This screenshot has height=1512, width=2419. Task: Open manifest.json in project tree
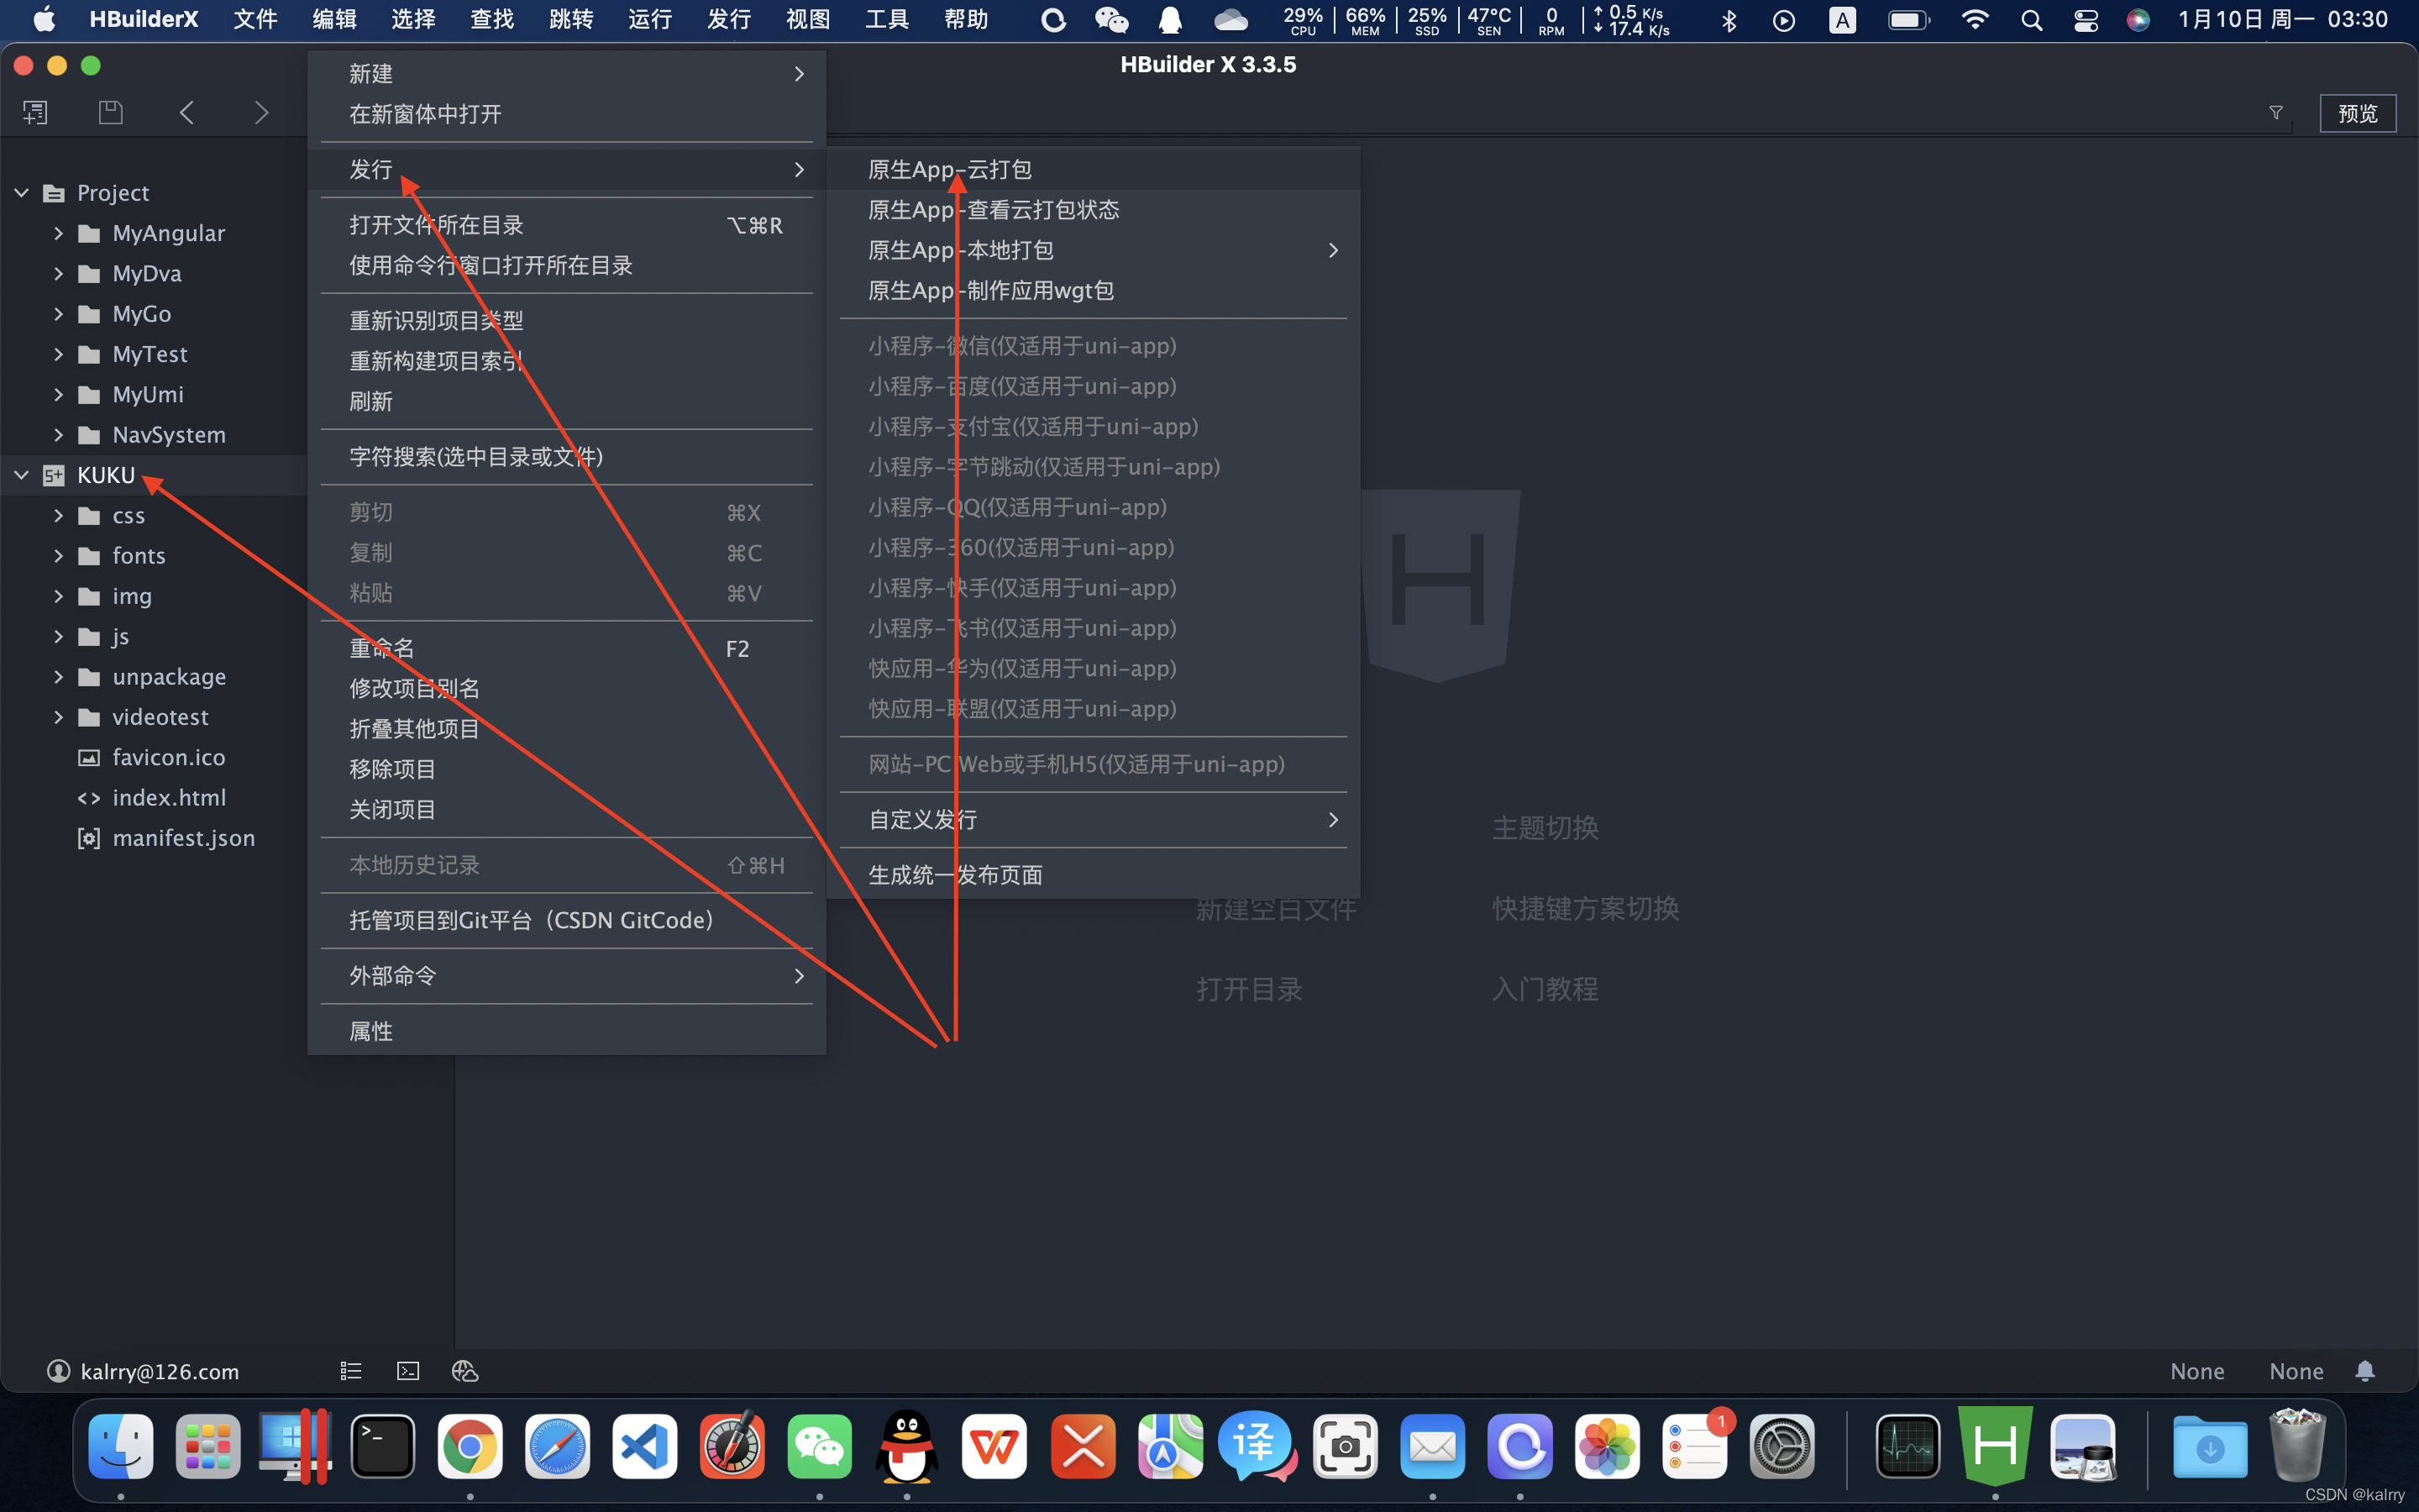tap(183, 838)
